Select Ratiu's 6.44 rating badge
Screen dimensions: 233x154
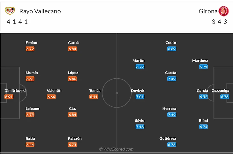(30, 145)
